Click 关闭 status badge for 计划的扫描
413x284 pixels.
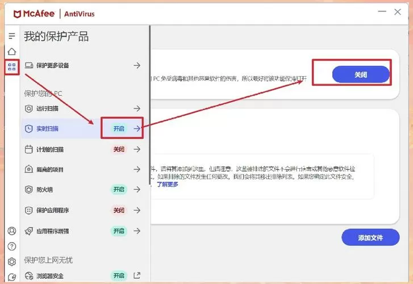tap(119, 149)
